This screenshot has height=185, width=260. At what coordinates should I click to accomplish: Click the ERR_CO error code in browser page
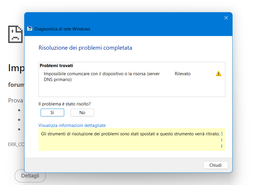(x=16, y=144)
